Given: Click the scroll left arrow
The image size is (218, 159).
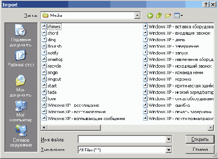Looking at the screenshot, I should tap(44, 128).
